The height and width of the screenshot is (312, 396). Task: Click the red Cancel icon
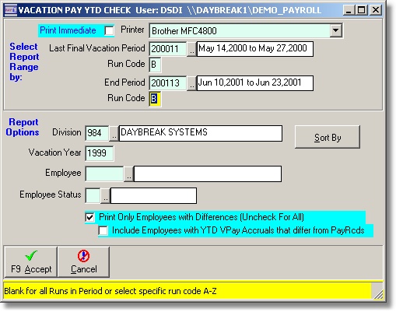pos(83,256)
